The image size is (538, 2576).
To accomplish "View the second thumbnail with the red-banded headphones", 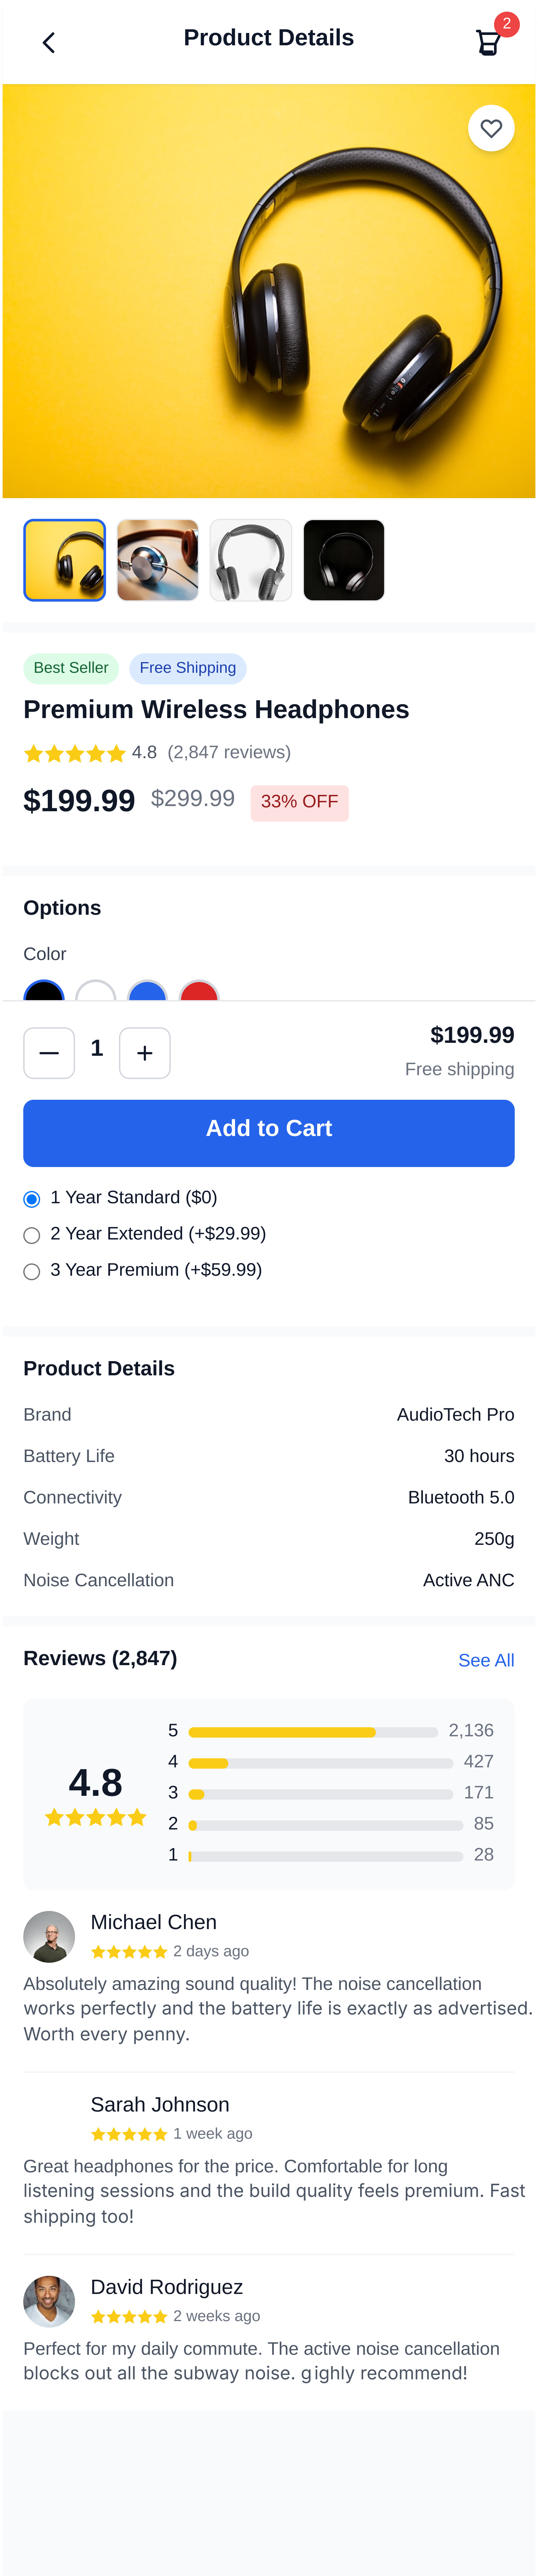I will tap(158, 560).
